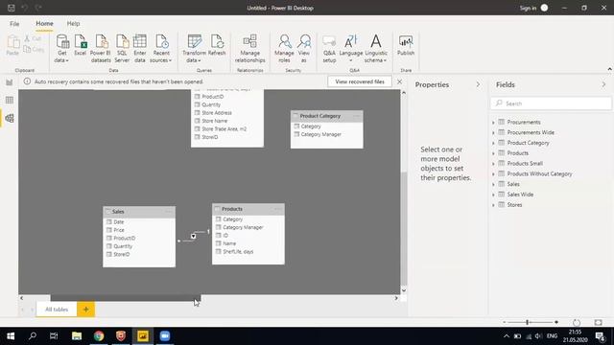614x345 pixels.
Task: Open Sales table options ellipsis
Action: click(169, 212)
